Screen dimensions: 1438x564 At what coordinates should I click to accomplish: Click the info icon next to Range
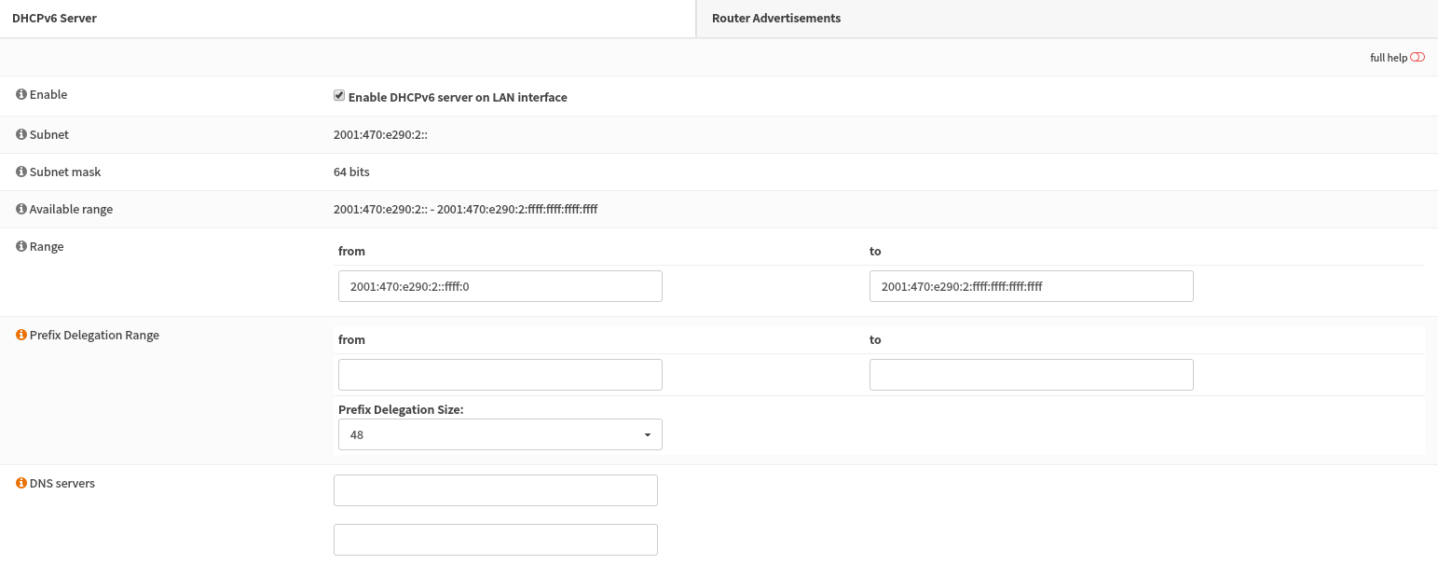pyautogui.click(x=21, y=247)
